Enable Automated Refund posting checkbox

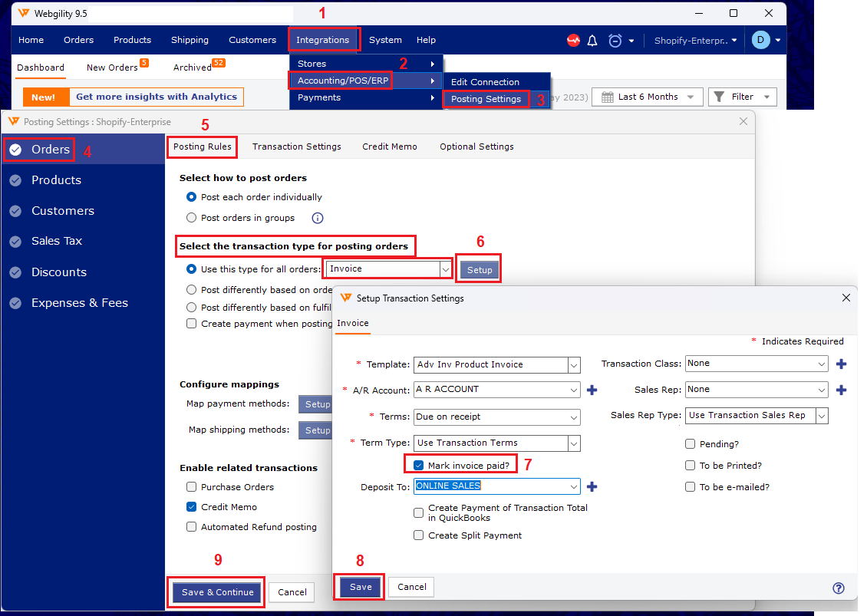[191, 526]
